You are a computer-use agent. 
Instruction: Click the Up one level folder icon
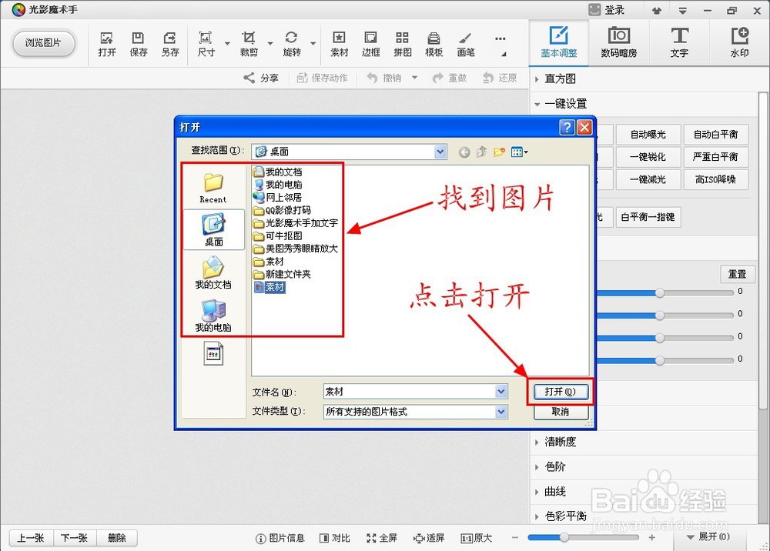tap(482, 152)
